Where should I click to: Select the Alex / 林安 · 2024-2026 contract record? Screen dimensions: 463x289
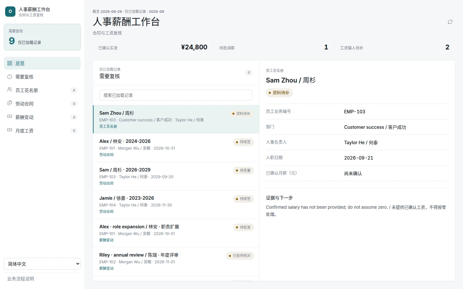[176, 148]
